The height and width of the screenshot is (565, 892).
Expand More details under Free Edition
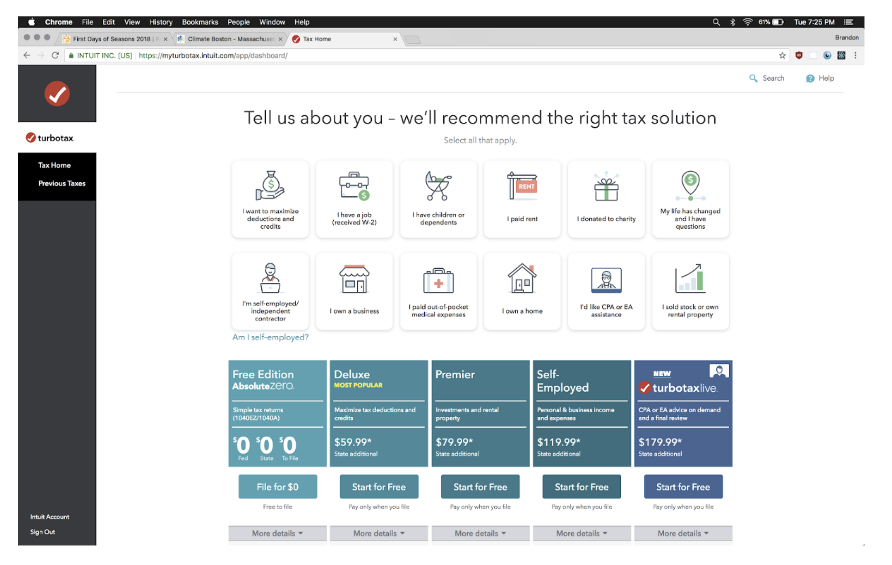click(x=277, y=533)
